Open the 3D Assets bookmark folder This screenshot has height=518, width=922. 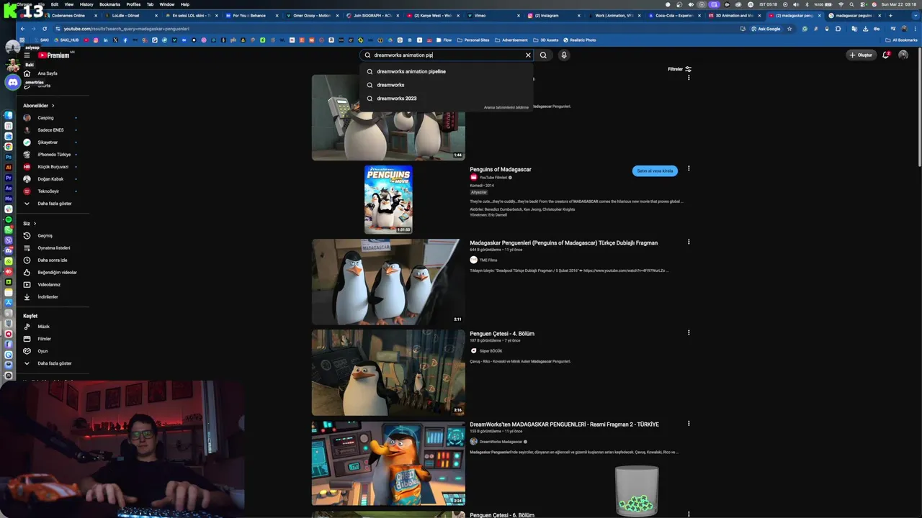point(546,40)
